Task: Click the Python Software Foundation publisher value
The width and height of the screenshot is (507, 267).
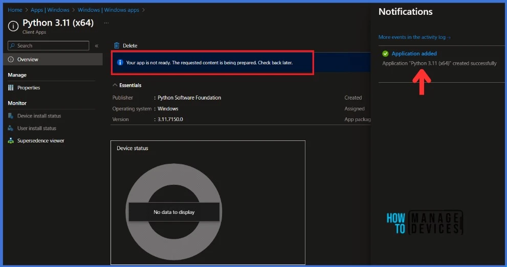Action: tap(189, 98)
